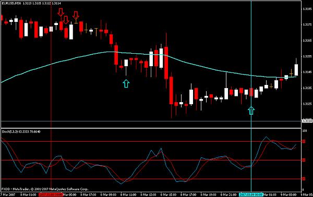Click the 1.3185 price axis label

pyautogui.click(x=307, y=9)
